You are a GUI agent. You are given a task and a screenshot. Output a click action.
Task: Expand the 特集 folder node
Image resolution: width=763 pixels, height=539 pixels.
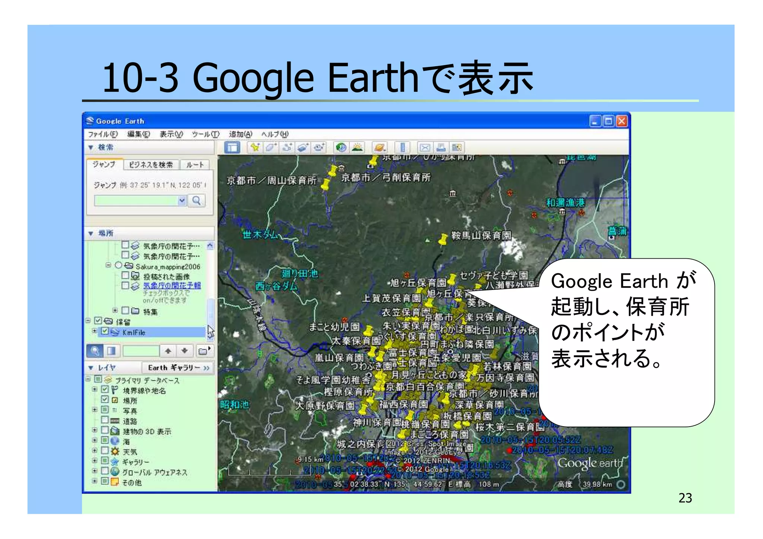pos(115,310)
